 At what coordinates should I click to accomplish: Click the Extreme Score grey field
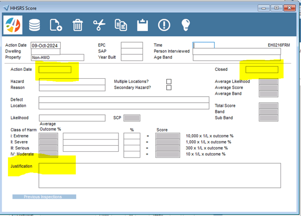click(x=168, y=136)
